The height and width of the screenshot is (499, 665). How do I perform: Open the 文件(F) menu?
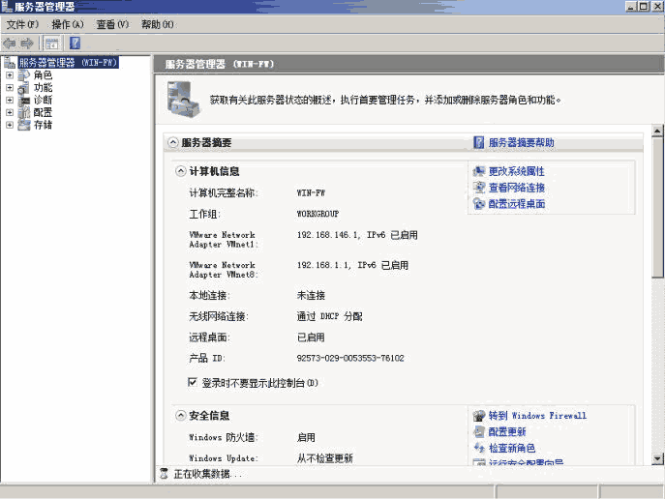22,24
